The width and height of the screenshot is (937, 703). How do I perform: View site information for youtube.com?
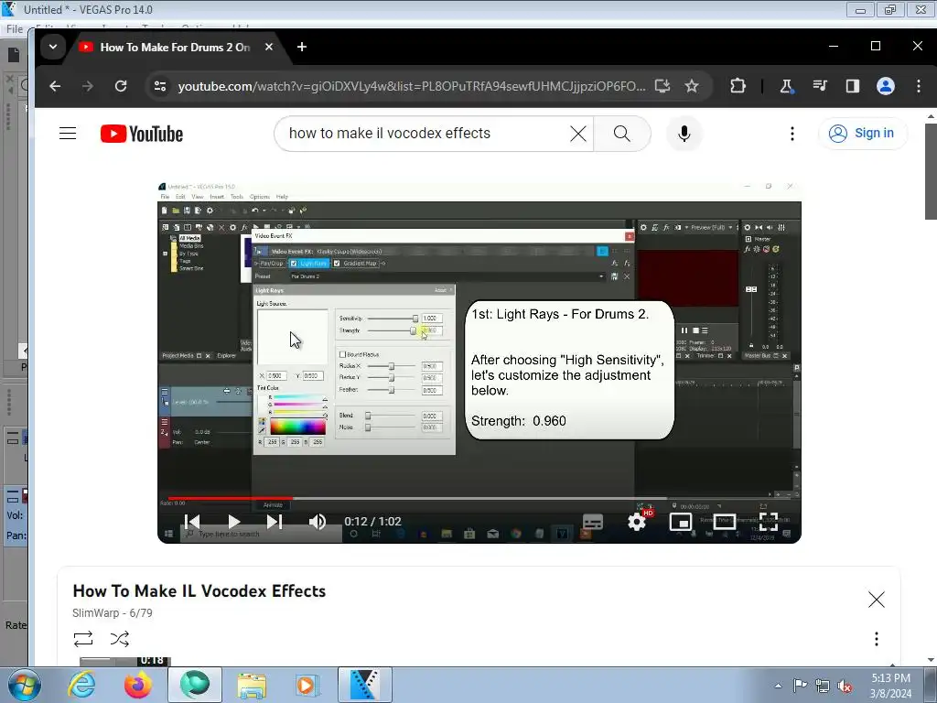pyautogui.click(x=160, y=86)
